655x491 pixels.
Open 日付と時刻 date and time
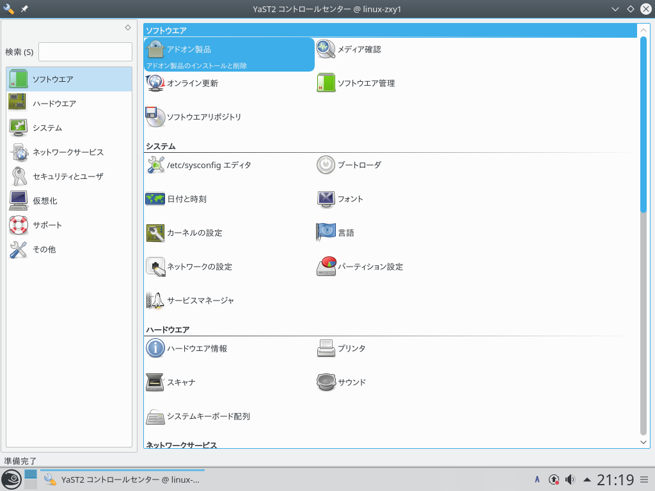tap(186, 199)
